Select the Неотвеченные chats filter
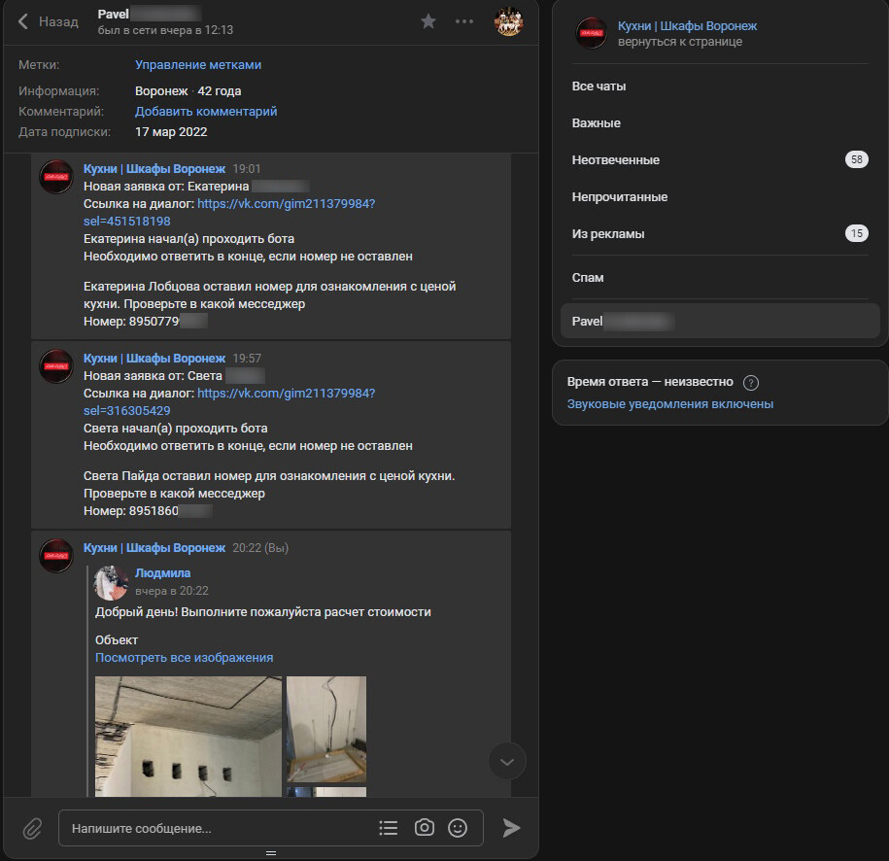 [x=720, y=160]
